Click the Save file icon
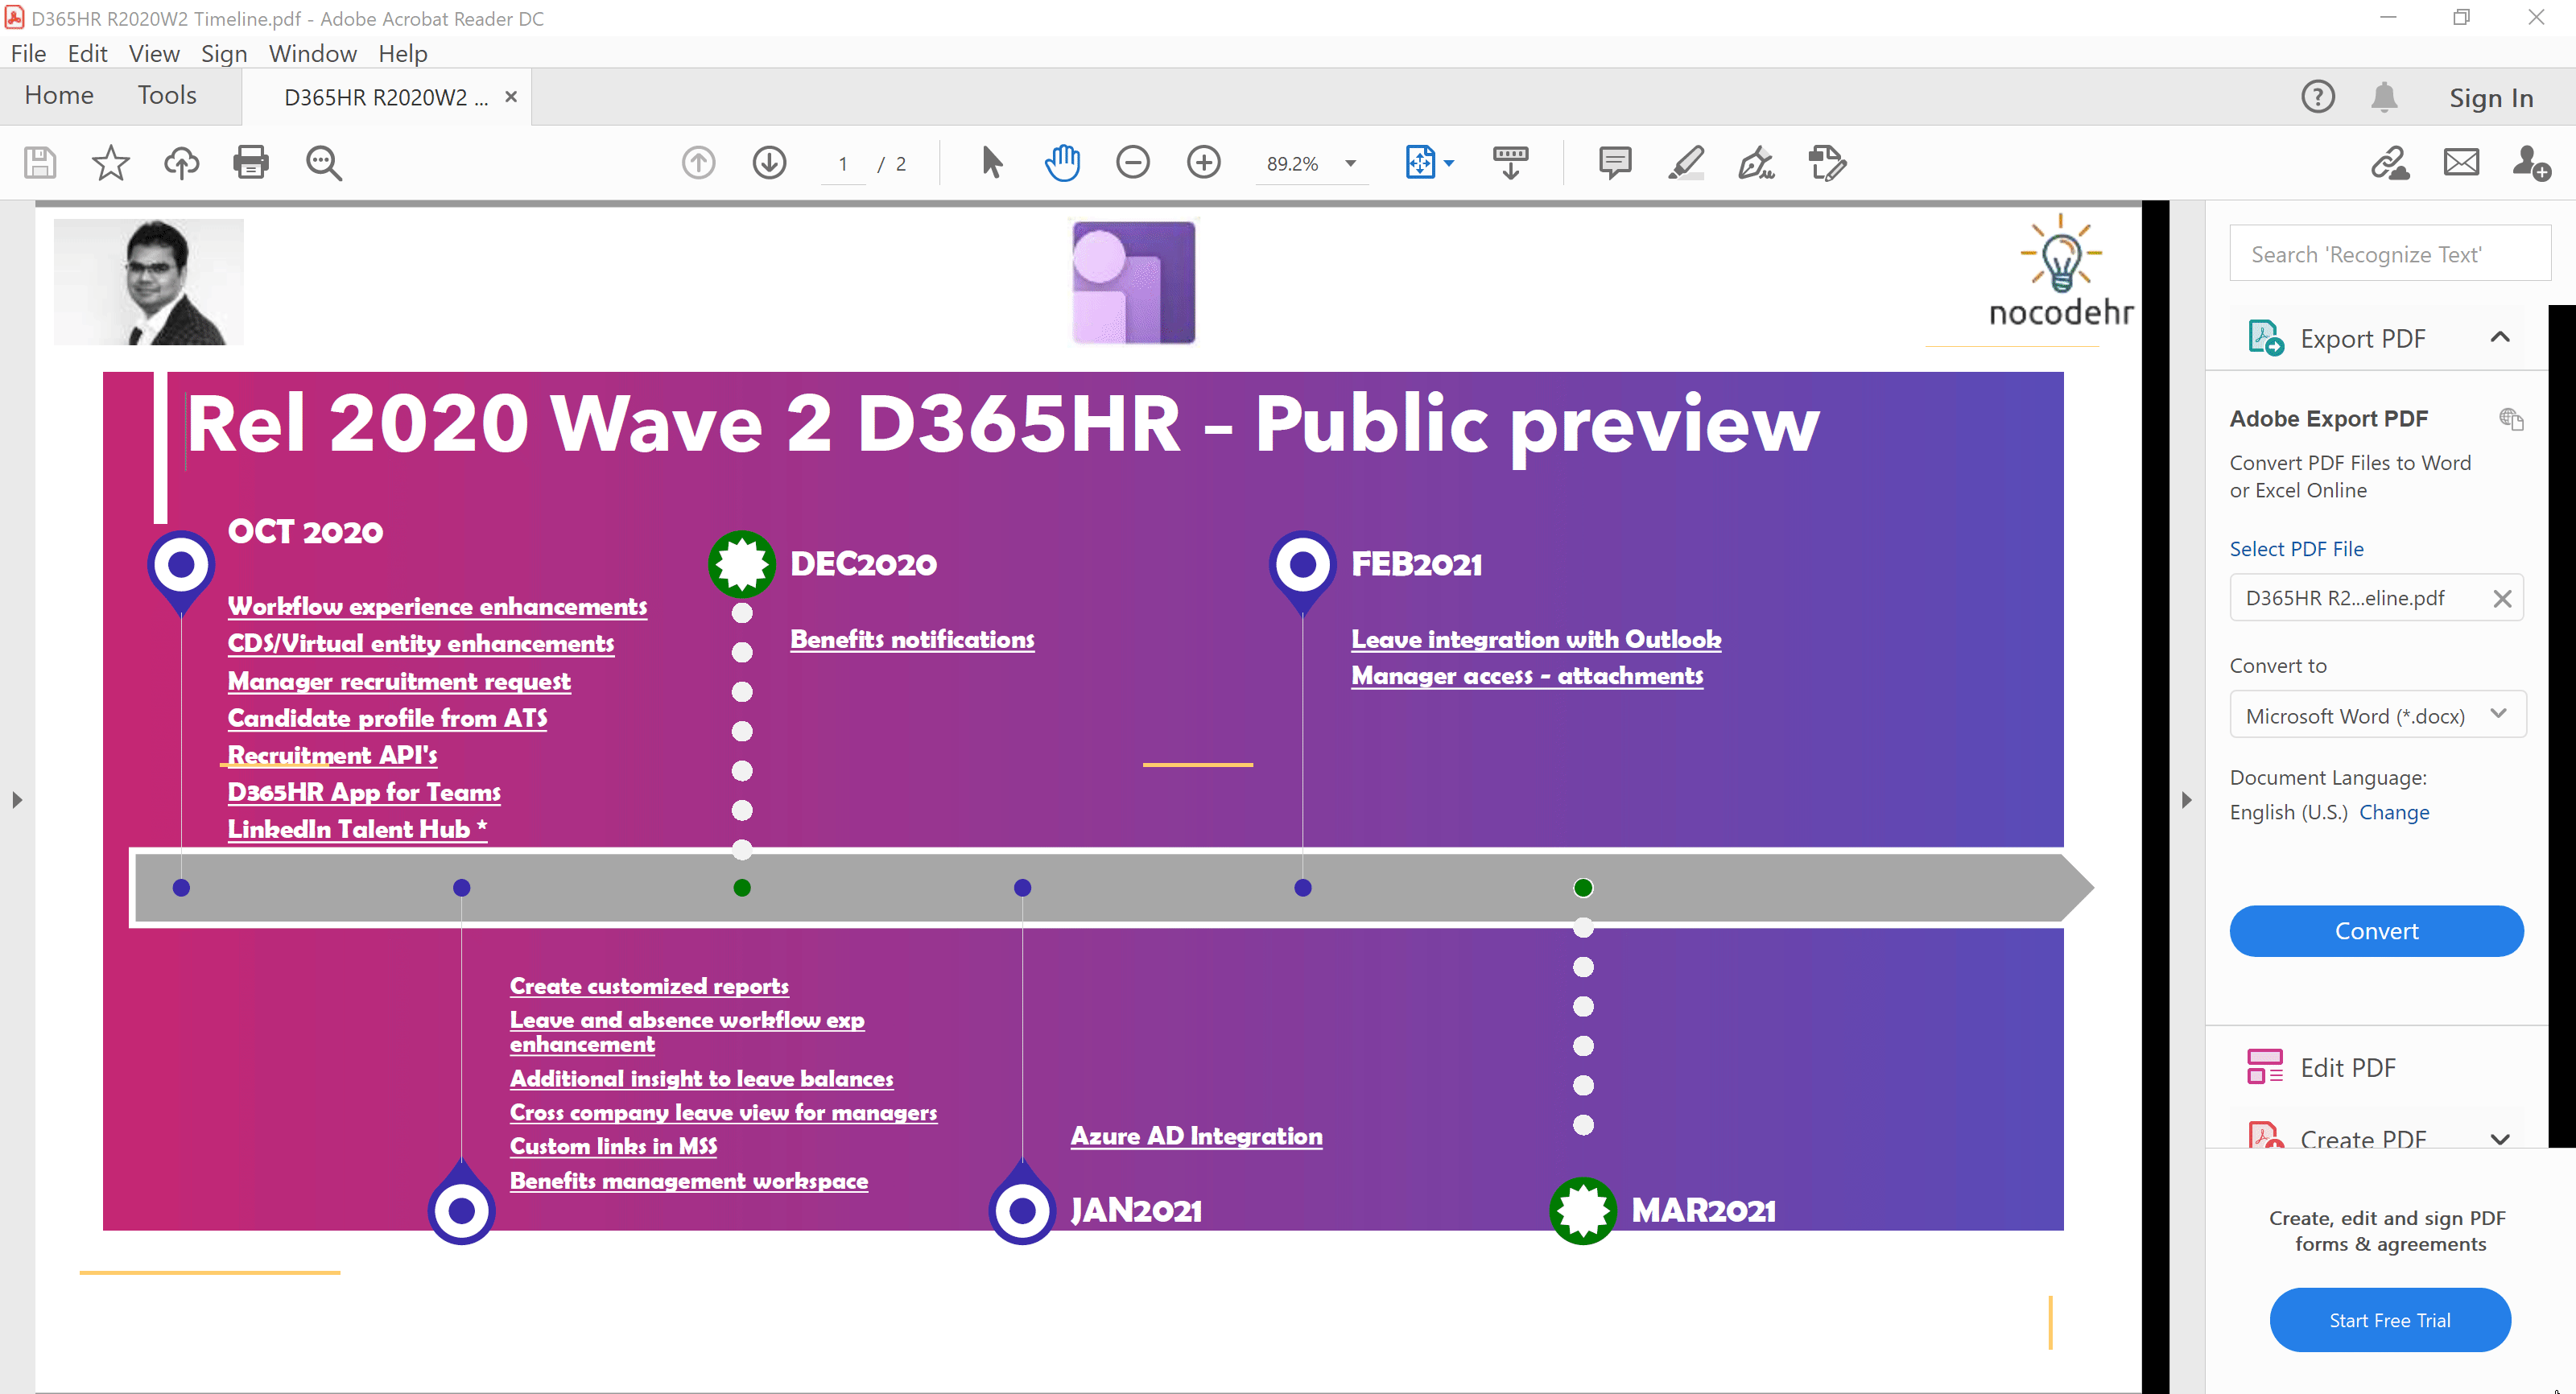This screenshot has height=1394, width=2576. tap(40, 163)
